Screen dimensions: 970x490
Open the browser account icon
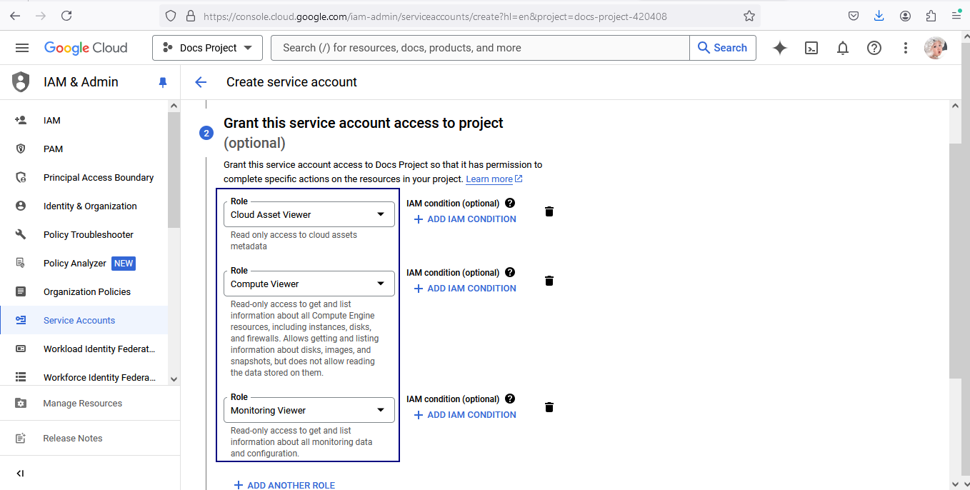tap(905, 16)
